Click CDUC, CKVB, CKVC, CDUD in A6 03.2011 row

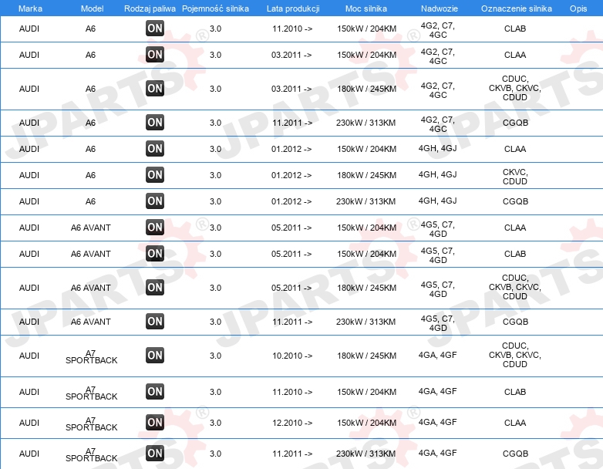click(515, 88)
